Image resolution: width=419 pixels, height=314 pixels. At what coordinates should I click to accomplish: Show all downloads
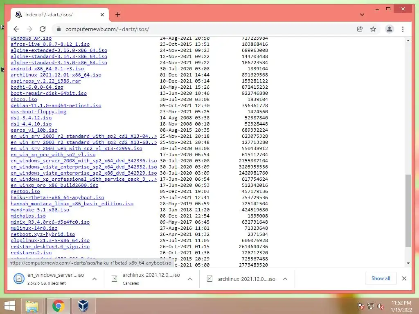(x=381, y=278)
